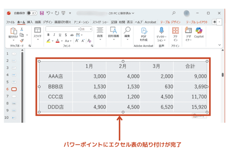Image resolution: width=229 pixels, height=156 pixels.
Task: Open the quick access toolbar customize dropdown
Action: [70, 13]
